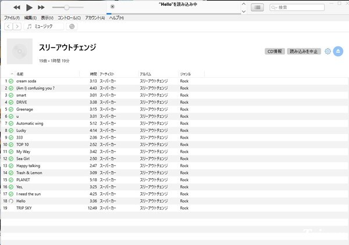Click the green check icon beside Sea Girl
The height and width of the screenshot is (245, 349).
pyautogui.click(x=11, y=159)
